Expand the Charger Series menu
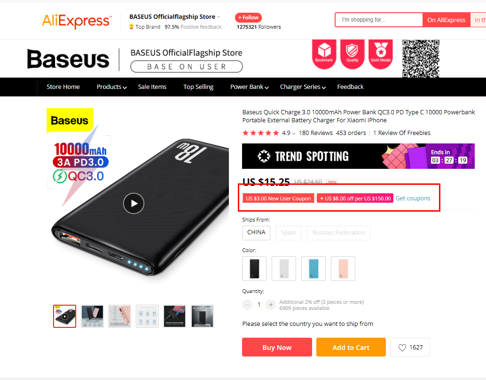 pyautogui.click(x=303, y=87)
